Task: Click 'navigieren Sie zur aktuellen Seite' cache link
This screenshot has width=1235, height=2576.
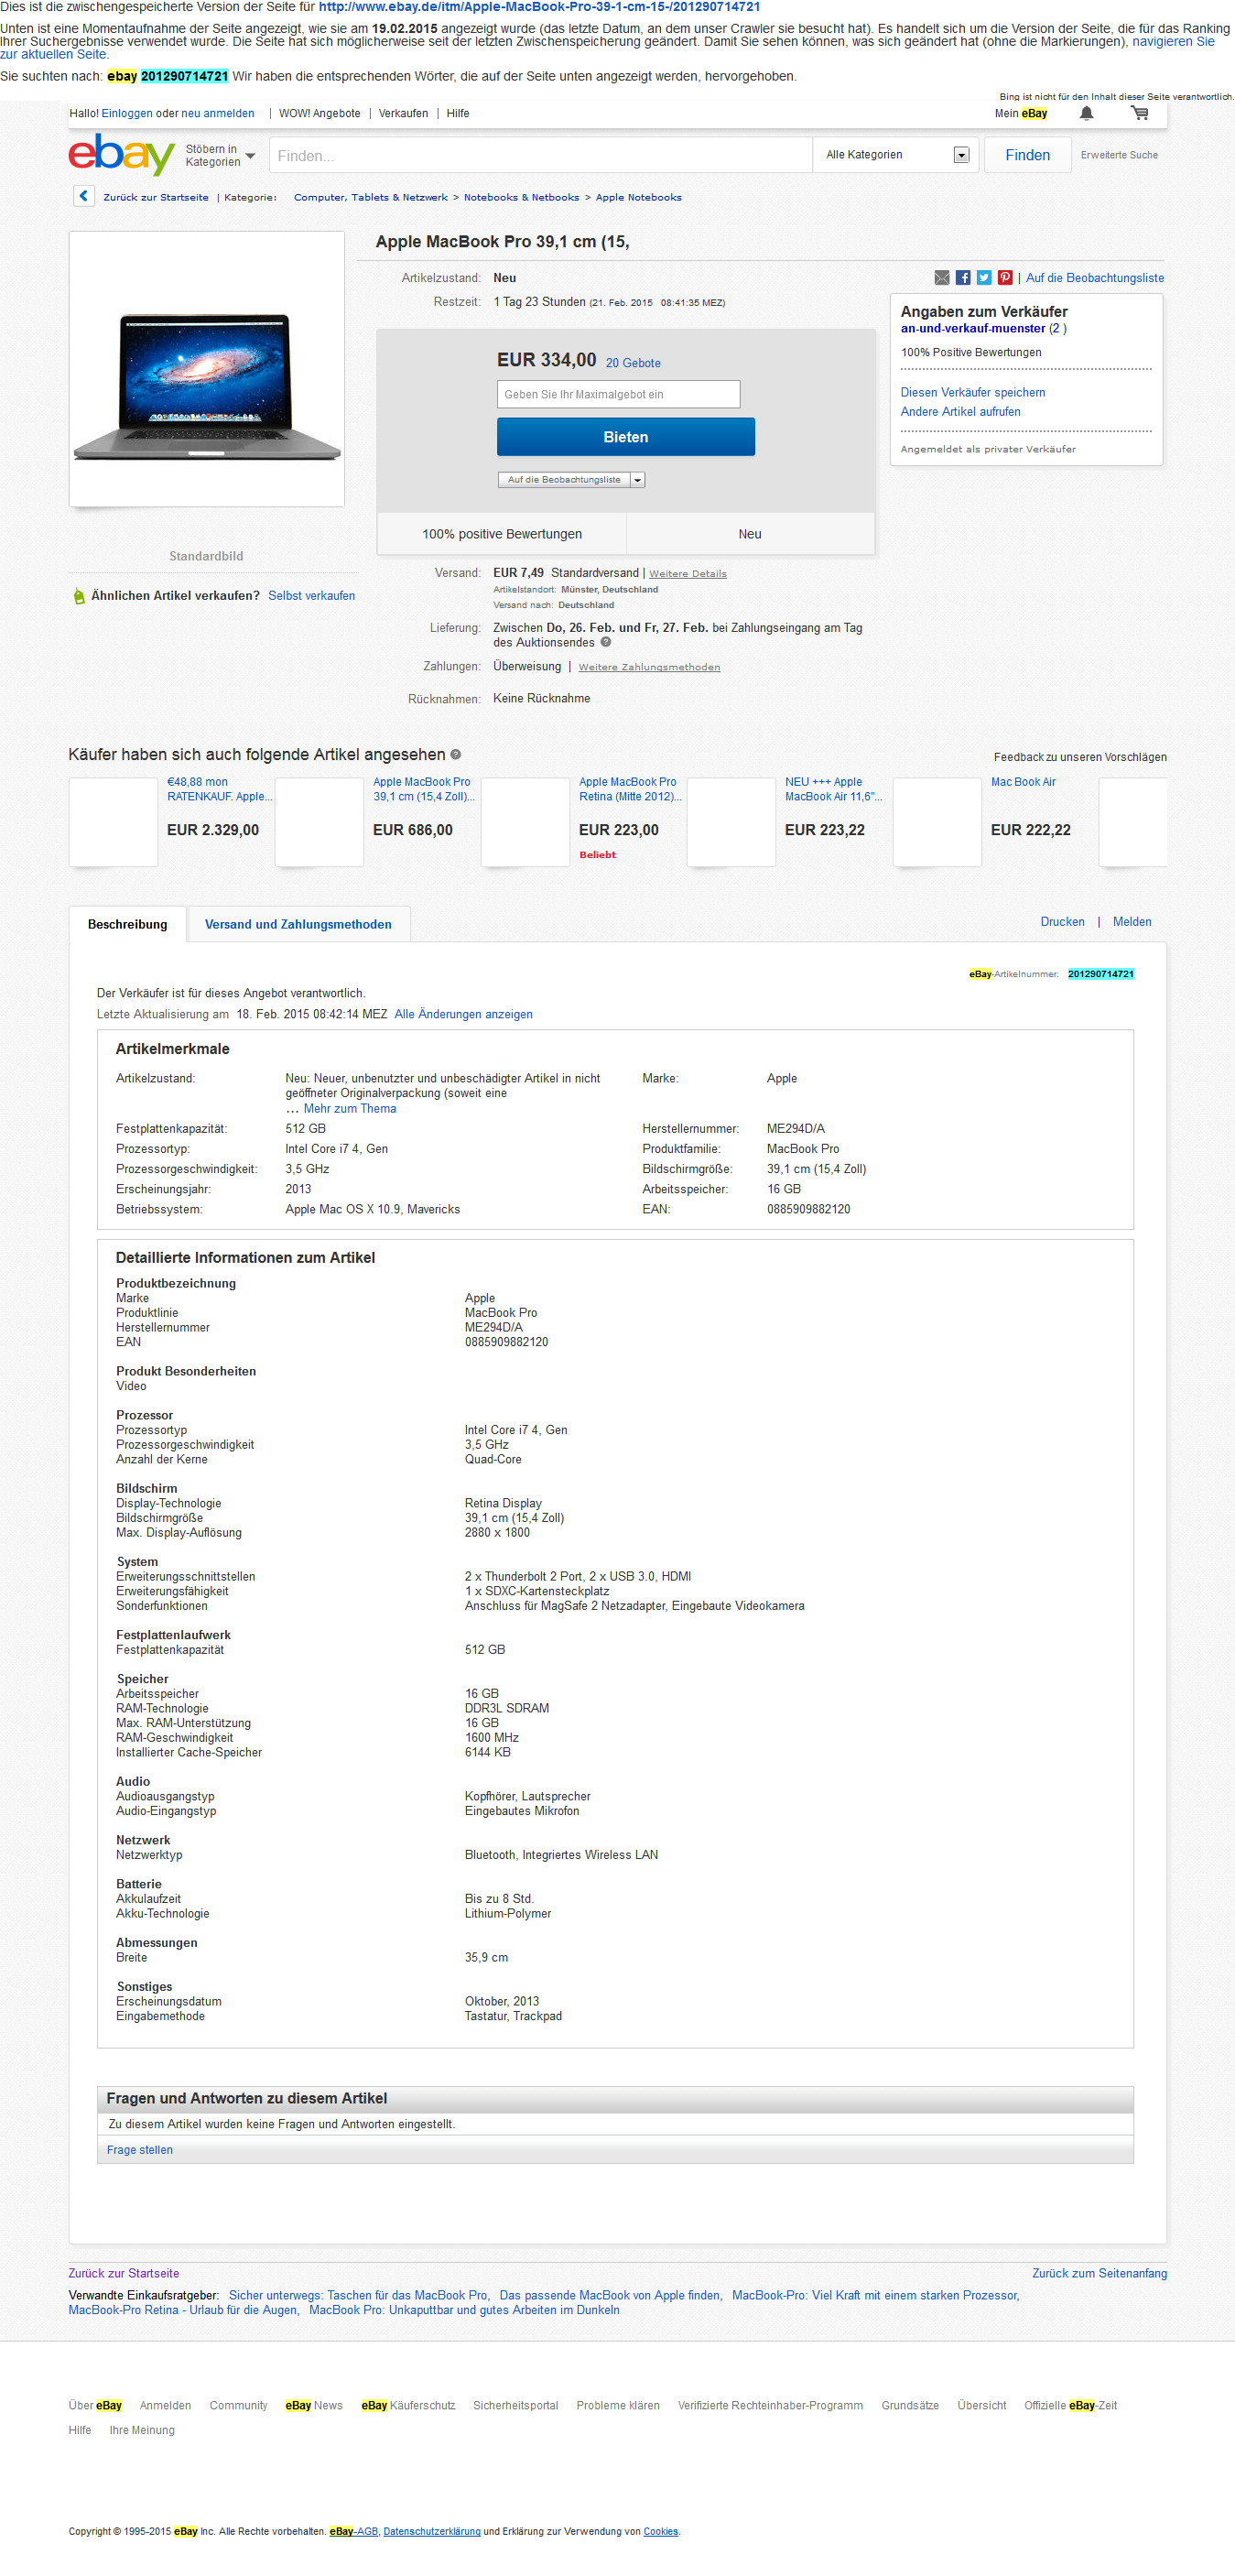Action: (1173, 41)
